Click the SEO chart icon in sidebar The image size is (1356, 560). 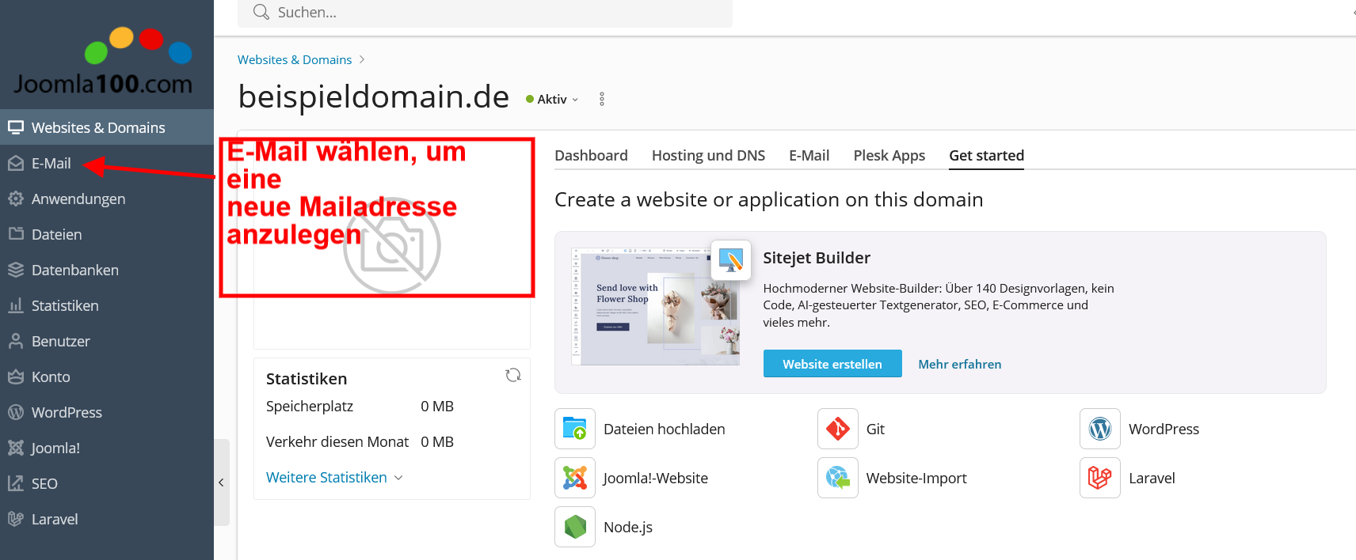click(16, 483)
